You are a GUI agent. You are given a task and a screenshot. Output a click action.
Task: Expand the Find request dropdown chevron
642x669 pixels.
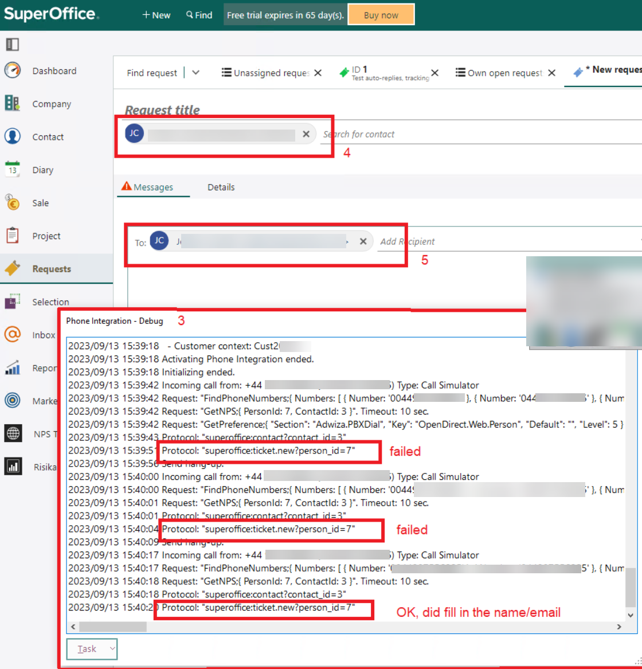point(195,73)
